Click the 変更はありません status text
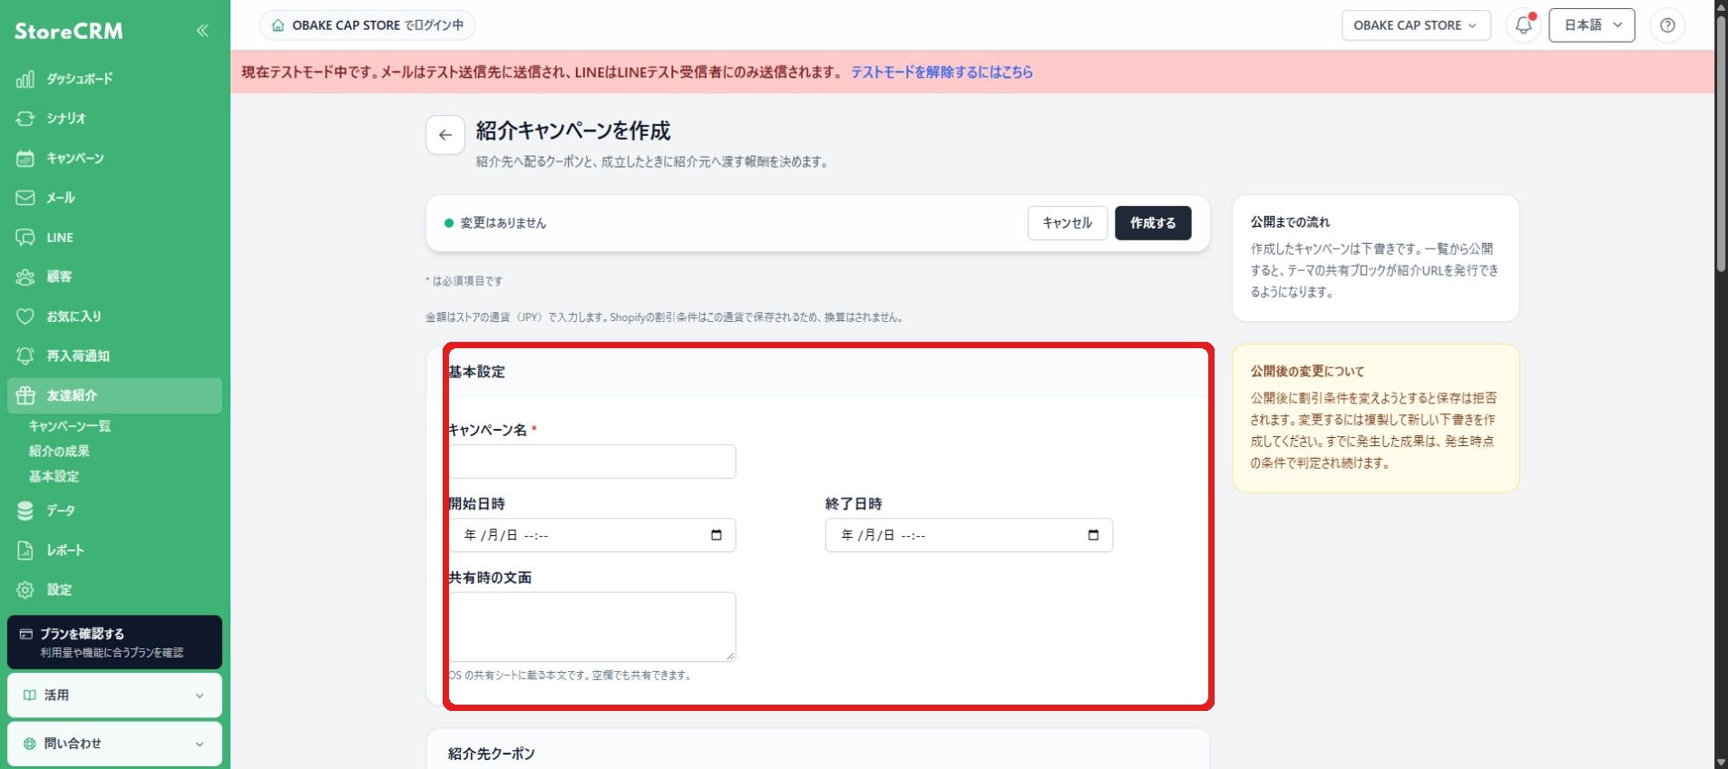 (503, 223)
